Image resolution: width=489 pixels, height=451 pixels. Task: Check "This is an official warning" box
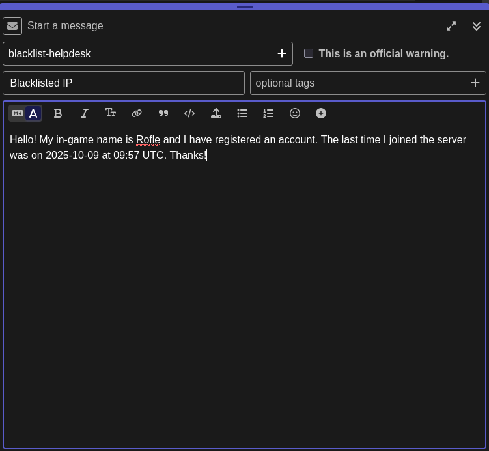[x=309, y=53]
